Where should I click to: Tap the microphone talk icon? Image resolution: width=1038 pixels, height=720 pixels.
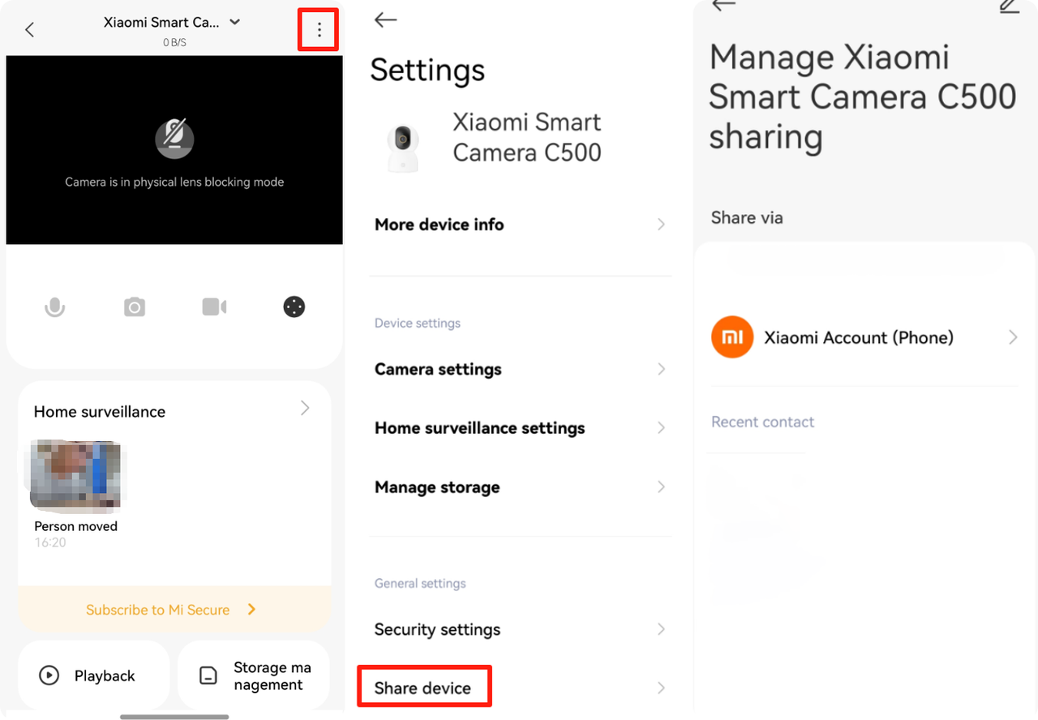(54, 307)
